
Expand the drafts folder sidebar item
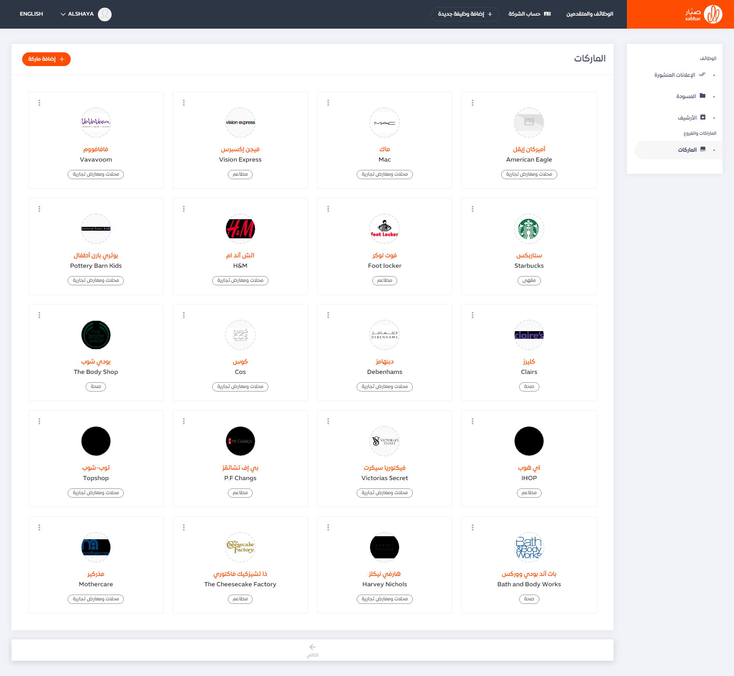tap(686, 96)
